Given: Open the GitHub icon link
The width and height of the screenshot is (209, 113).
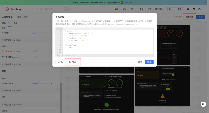Looking at the screenshot, I should pyautogui.click(x=200, y=9).
